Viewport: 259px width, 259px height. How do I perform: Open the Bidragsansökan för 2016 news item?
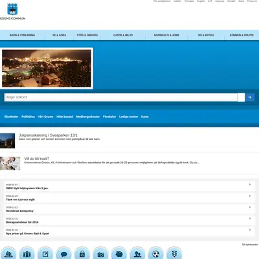(x=22, y=222)
